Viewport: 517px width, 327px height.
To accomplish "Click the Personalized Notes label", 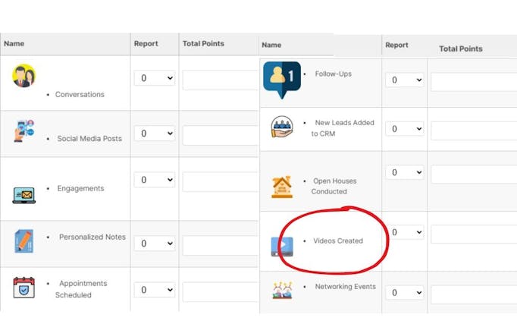I will click(x=92, y=237).
